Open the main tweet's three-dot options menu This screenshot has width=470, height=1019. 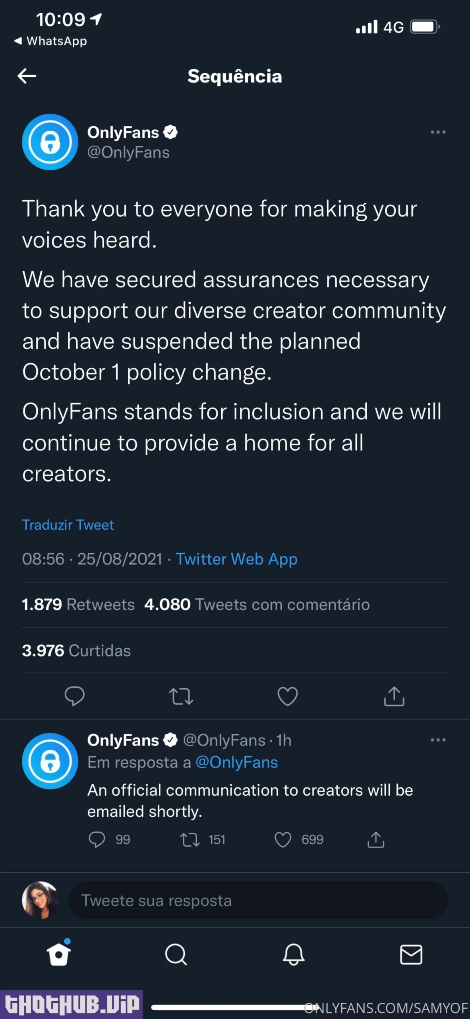pos(438,132)
